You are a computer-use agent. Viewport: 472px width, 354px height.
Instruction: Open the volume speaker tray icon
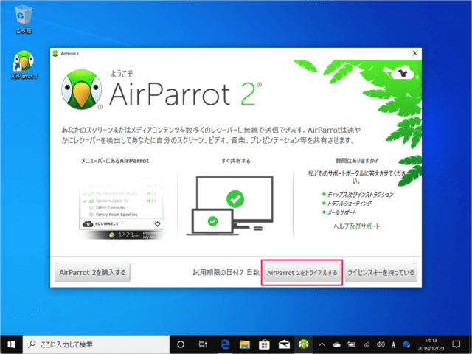click(381, 344)
